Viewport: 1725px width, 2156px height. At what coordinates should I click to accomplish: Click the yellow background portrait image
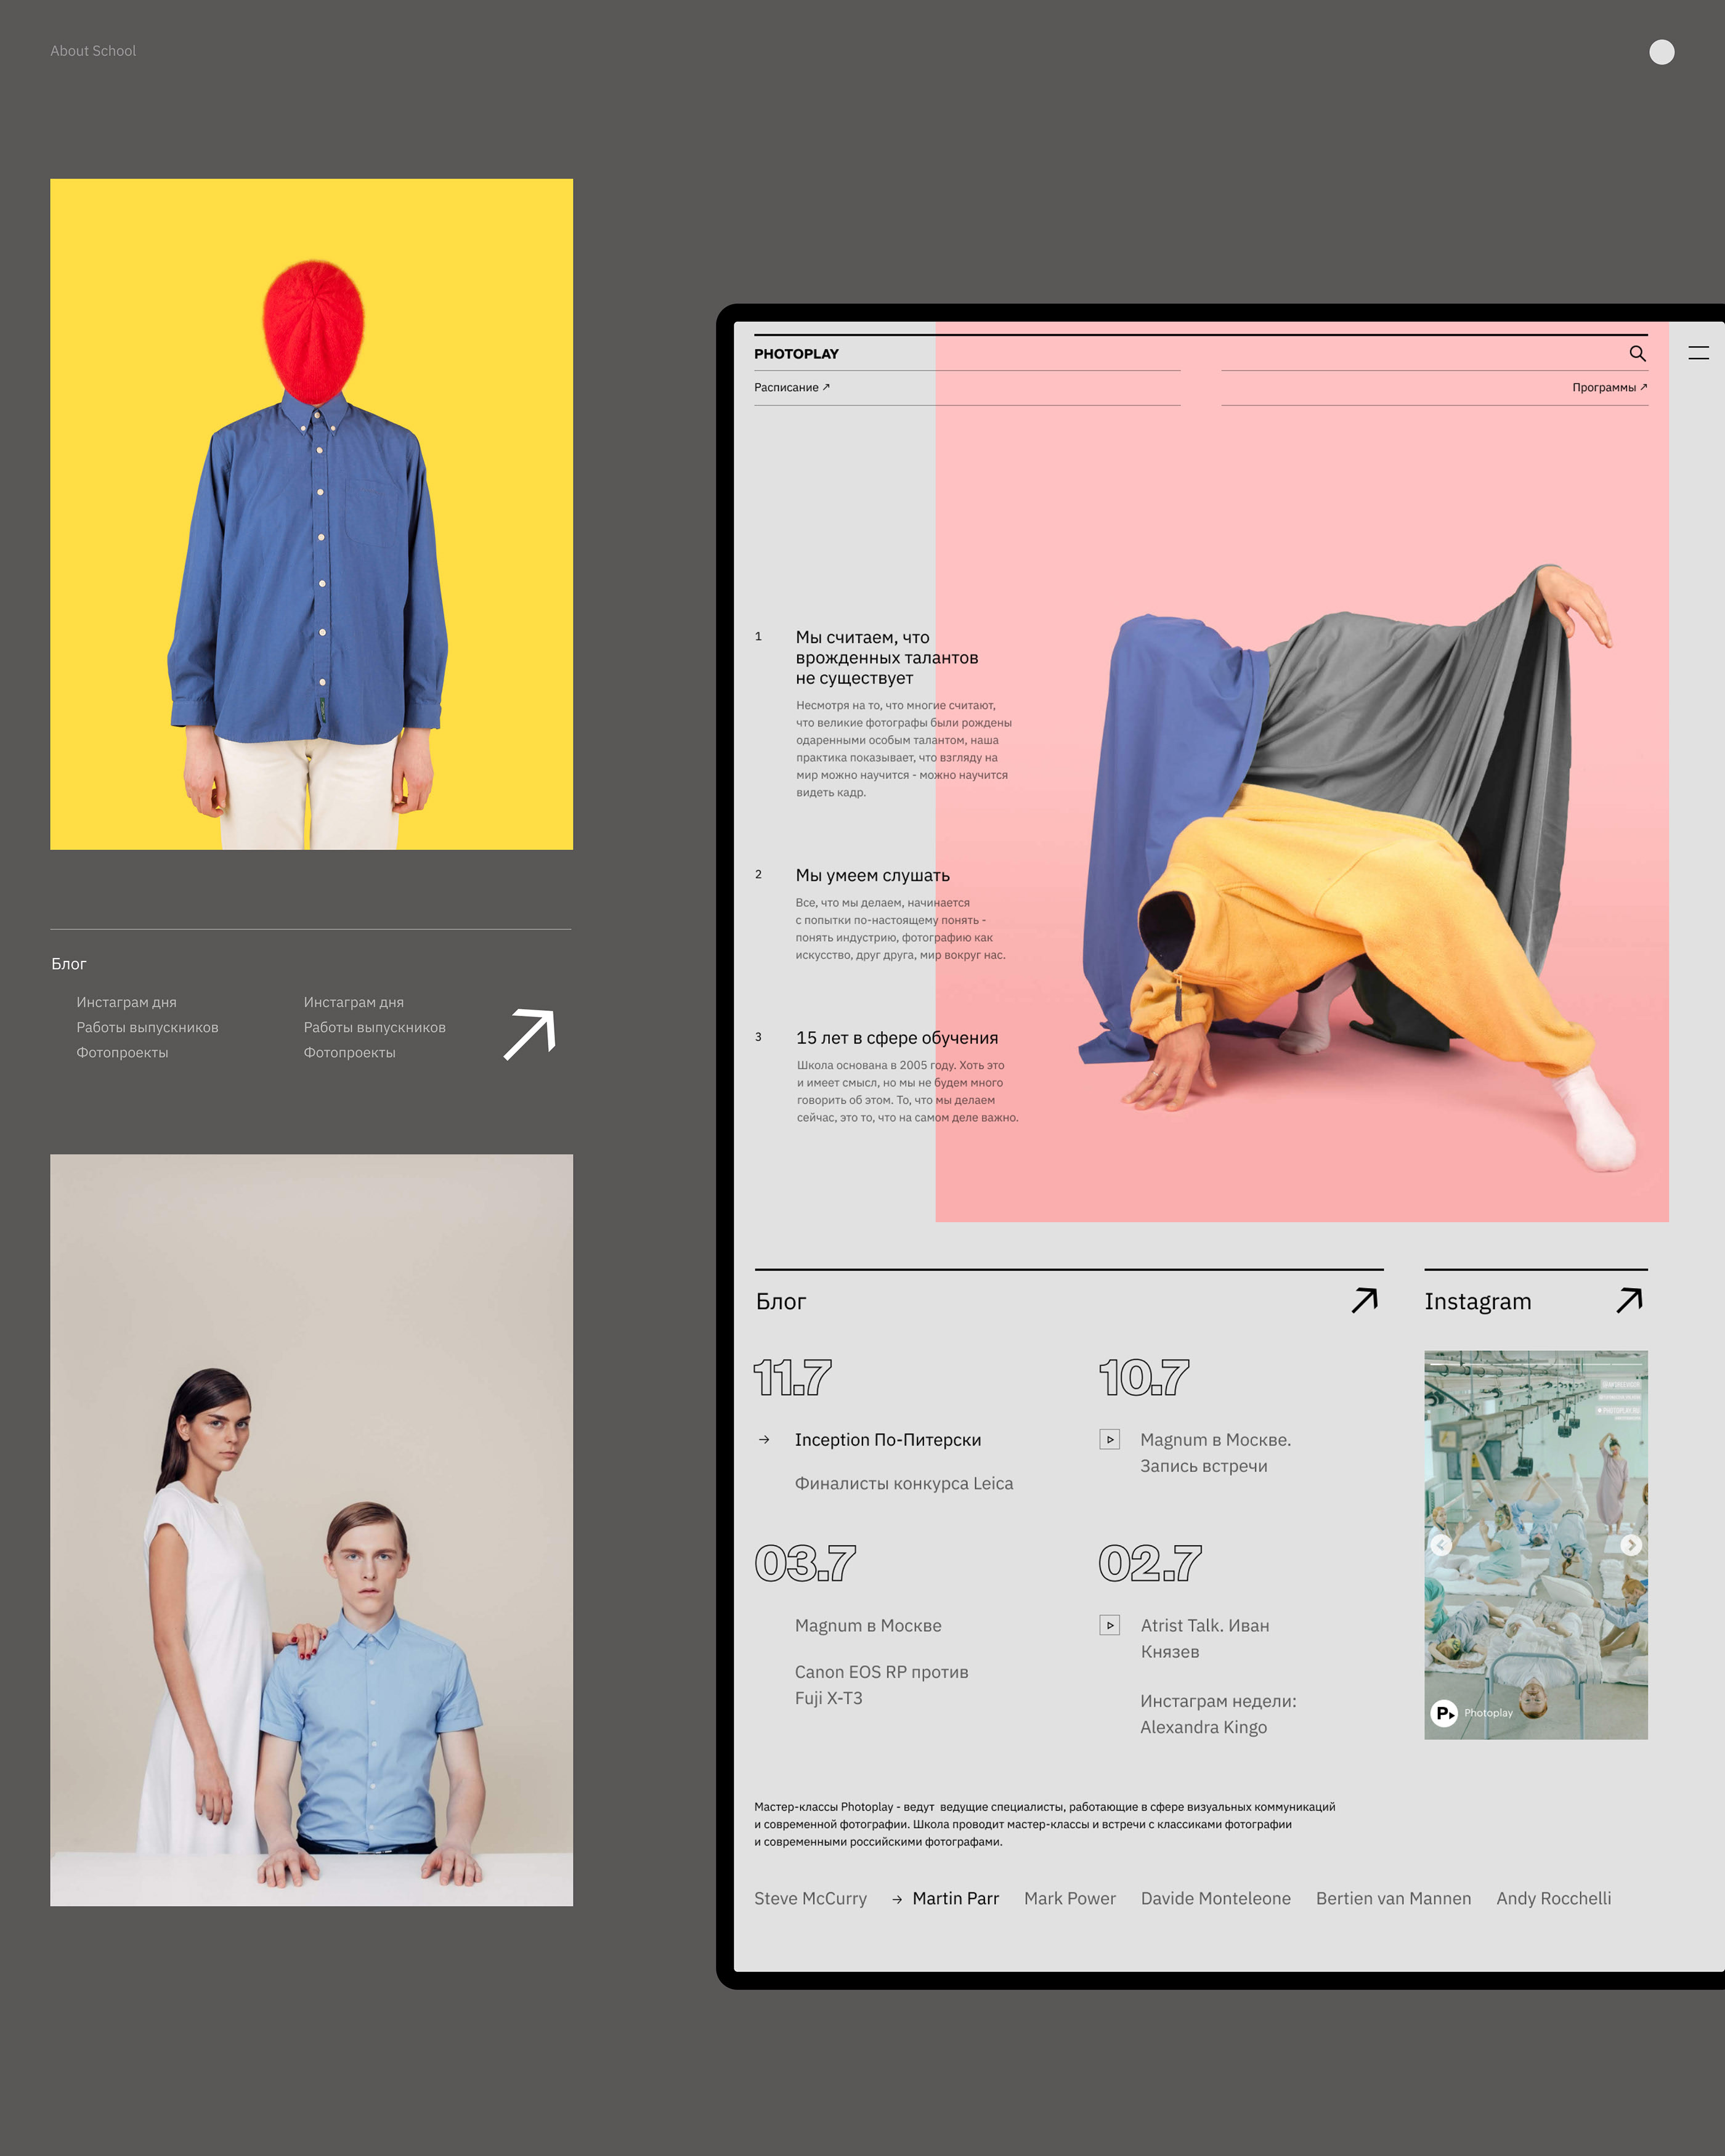(311, 514)
